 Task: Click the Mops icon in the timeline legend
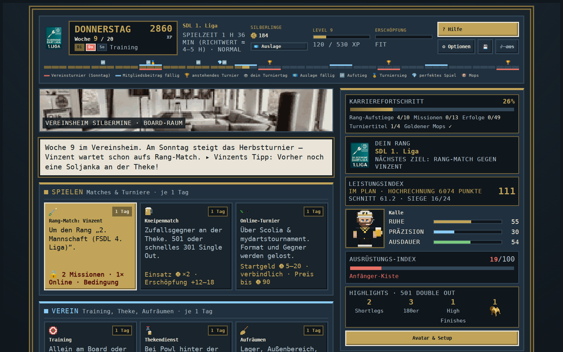click(464, 75)
